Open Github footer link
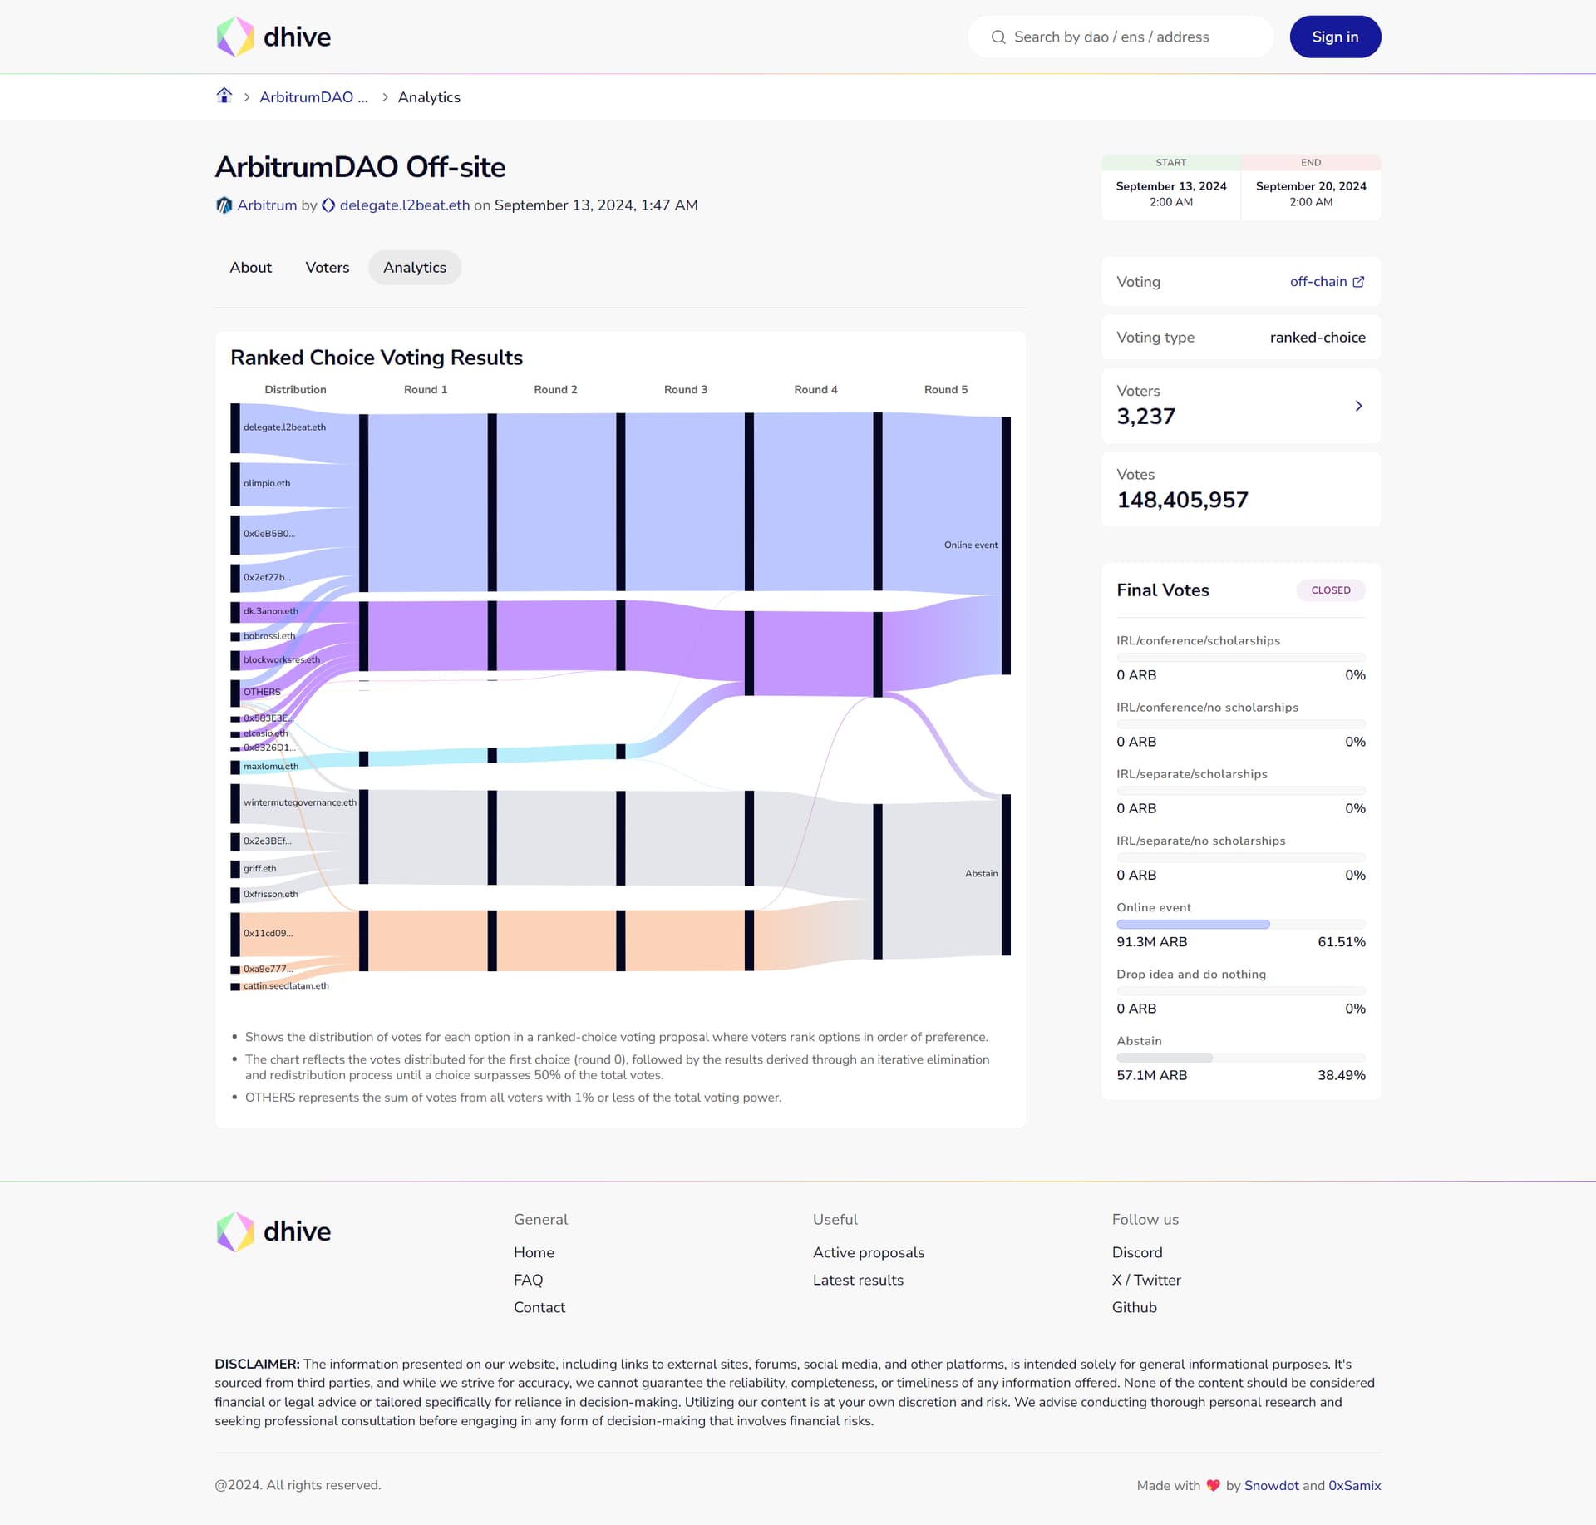 pyautogui.click(x=1135, y=1307)
